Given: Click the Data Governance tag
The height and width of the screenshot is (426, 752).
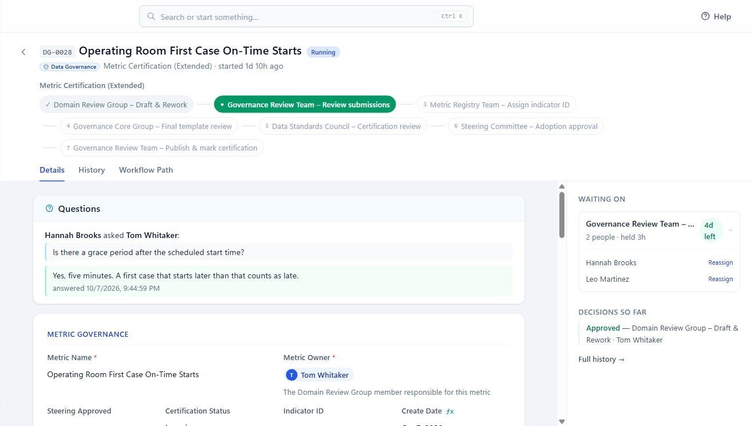Looking at the screenshot, I should (70, 67).
